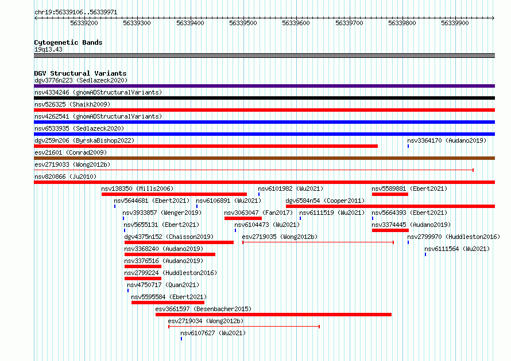The image size is (511, 361).
Task: Click the thin esv2719035 variant line
Action: tap(318, 242)
